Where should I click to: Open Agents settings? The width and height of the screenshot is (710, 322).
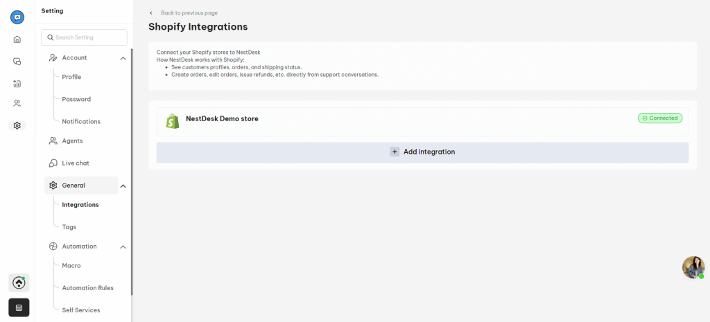(x=72, y=141)
